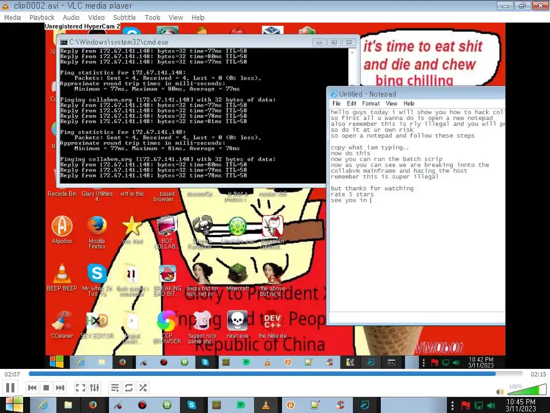Click the VLC cone on bottom taskbar
The image size is (550, 413).
[x=265, y=405]
